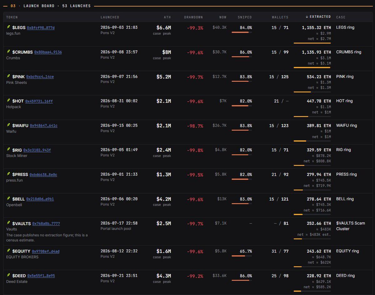The height and width of the screenshot is (295, 375).
Task: Sort the table by the ATH column
Action: click(x=167, y=17)
